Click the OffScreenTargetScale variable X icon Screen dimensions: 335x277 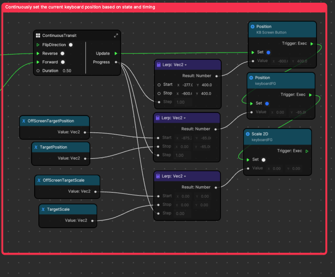click(39, 180)
